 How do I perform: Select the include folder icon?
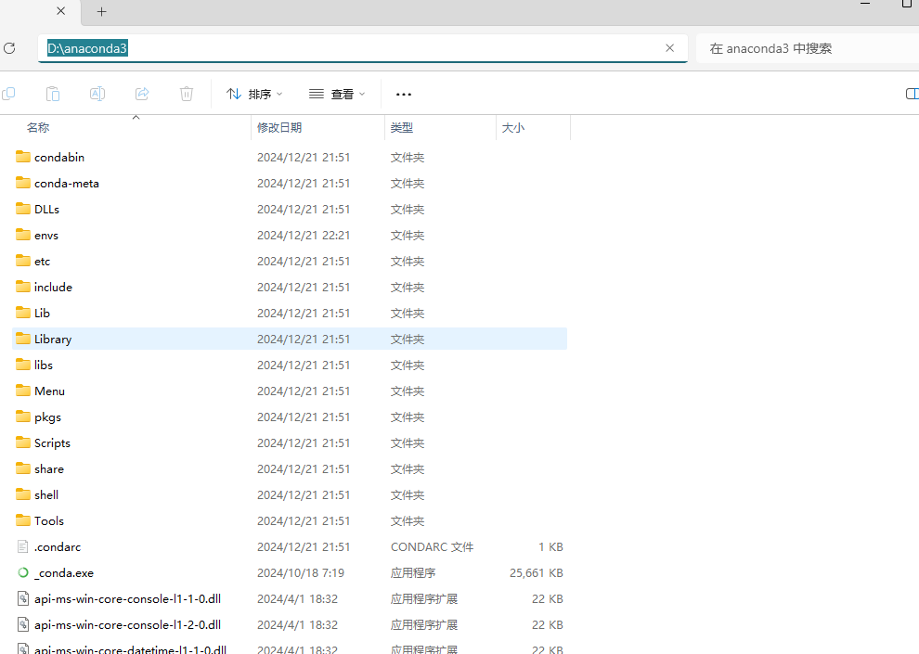tap(23, 287)
